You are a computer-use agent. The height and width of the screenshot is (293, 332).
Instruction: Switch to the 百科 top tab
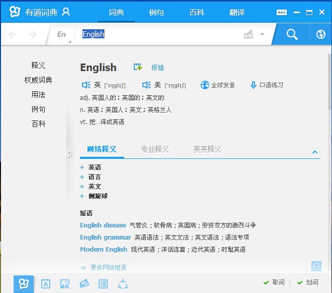click(197, 12)
